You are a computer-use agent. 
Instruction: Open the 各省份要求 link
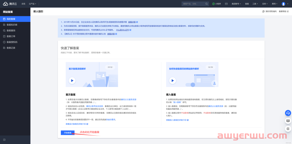coord(111,119)
